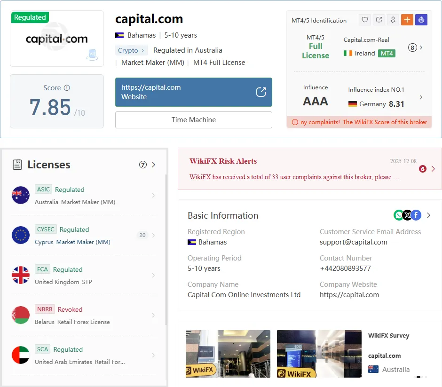
Task: Click the AAA influence rating
Action: pos(316,102)
